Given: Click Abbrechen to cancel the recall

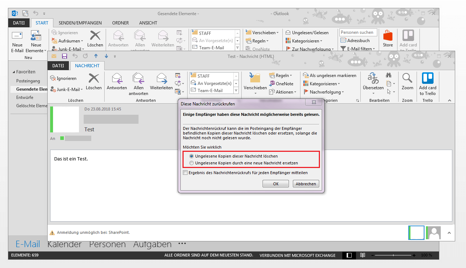Looking at the screenshot, I should point(306,184).
